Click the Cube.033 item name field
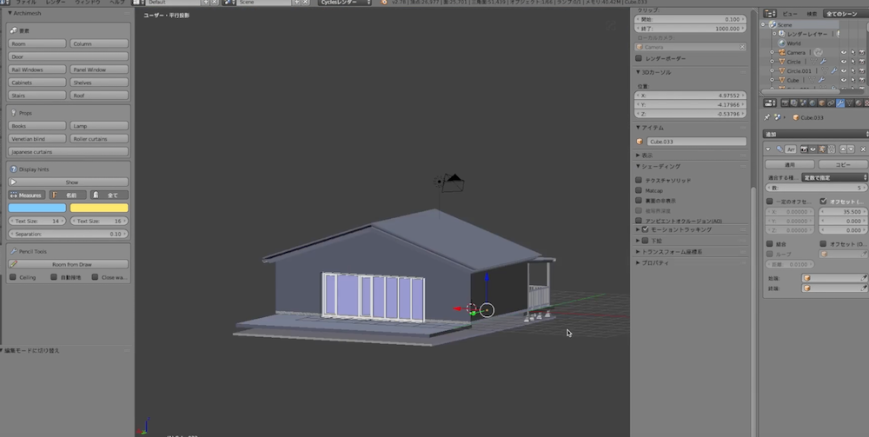The height and width of the screenshot is (437, 869). point(695,141)
